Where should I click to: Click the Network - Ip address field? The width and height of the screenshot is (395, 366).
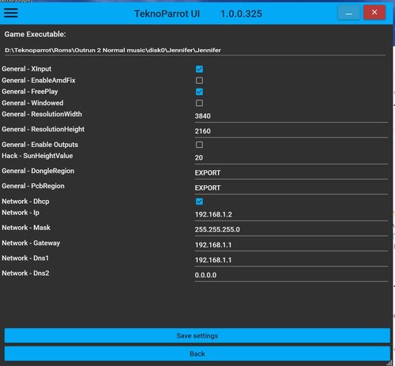tap(292, 214)
